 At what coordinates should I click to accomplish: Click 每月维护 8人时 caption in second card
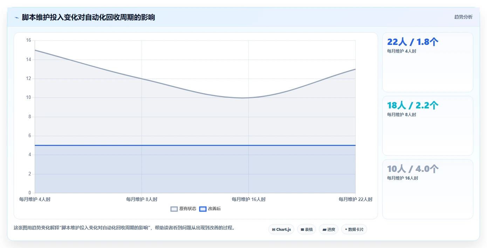[402, 115]
